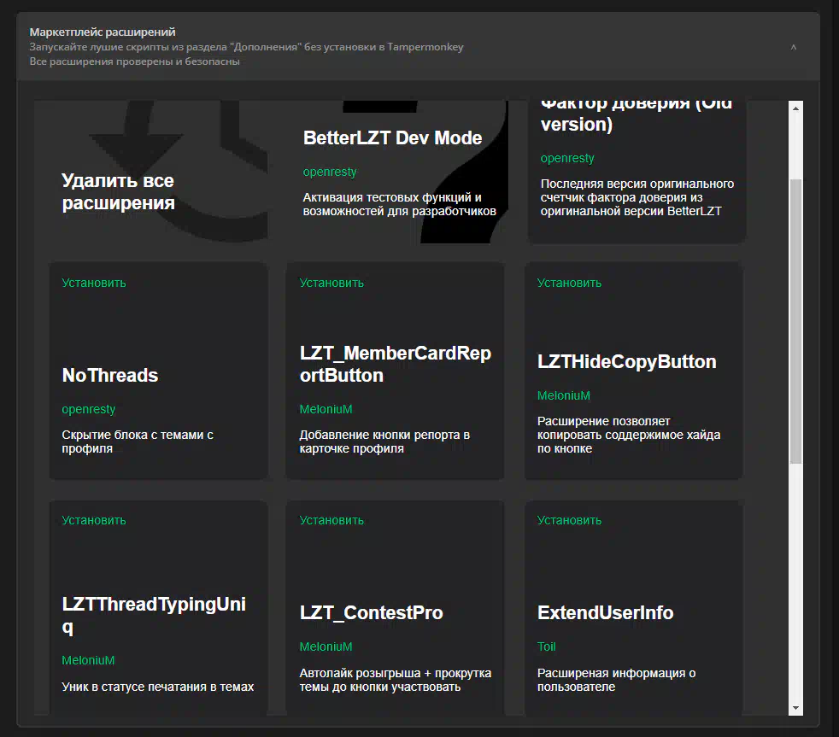Install the LZT_ContestPro extension
This screenshot has height=737, width=839.
tap(331, 520)
